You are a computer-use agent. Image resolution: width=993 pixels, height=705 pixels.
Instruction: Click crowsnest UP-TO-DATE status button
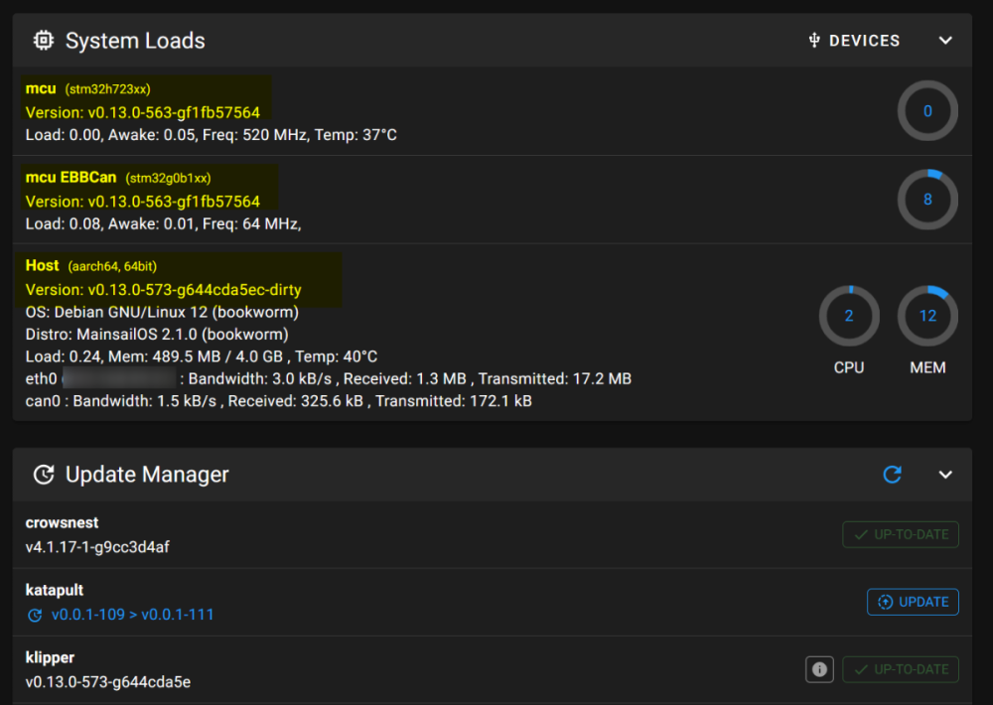pyautogui.click(x=901, y=534)
